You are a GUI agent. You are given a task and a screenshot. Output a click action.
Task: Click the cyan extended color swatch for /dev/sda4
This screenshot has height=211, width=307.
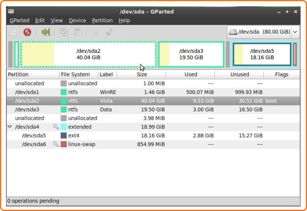pos(64,127)
